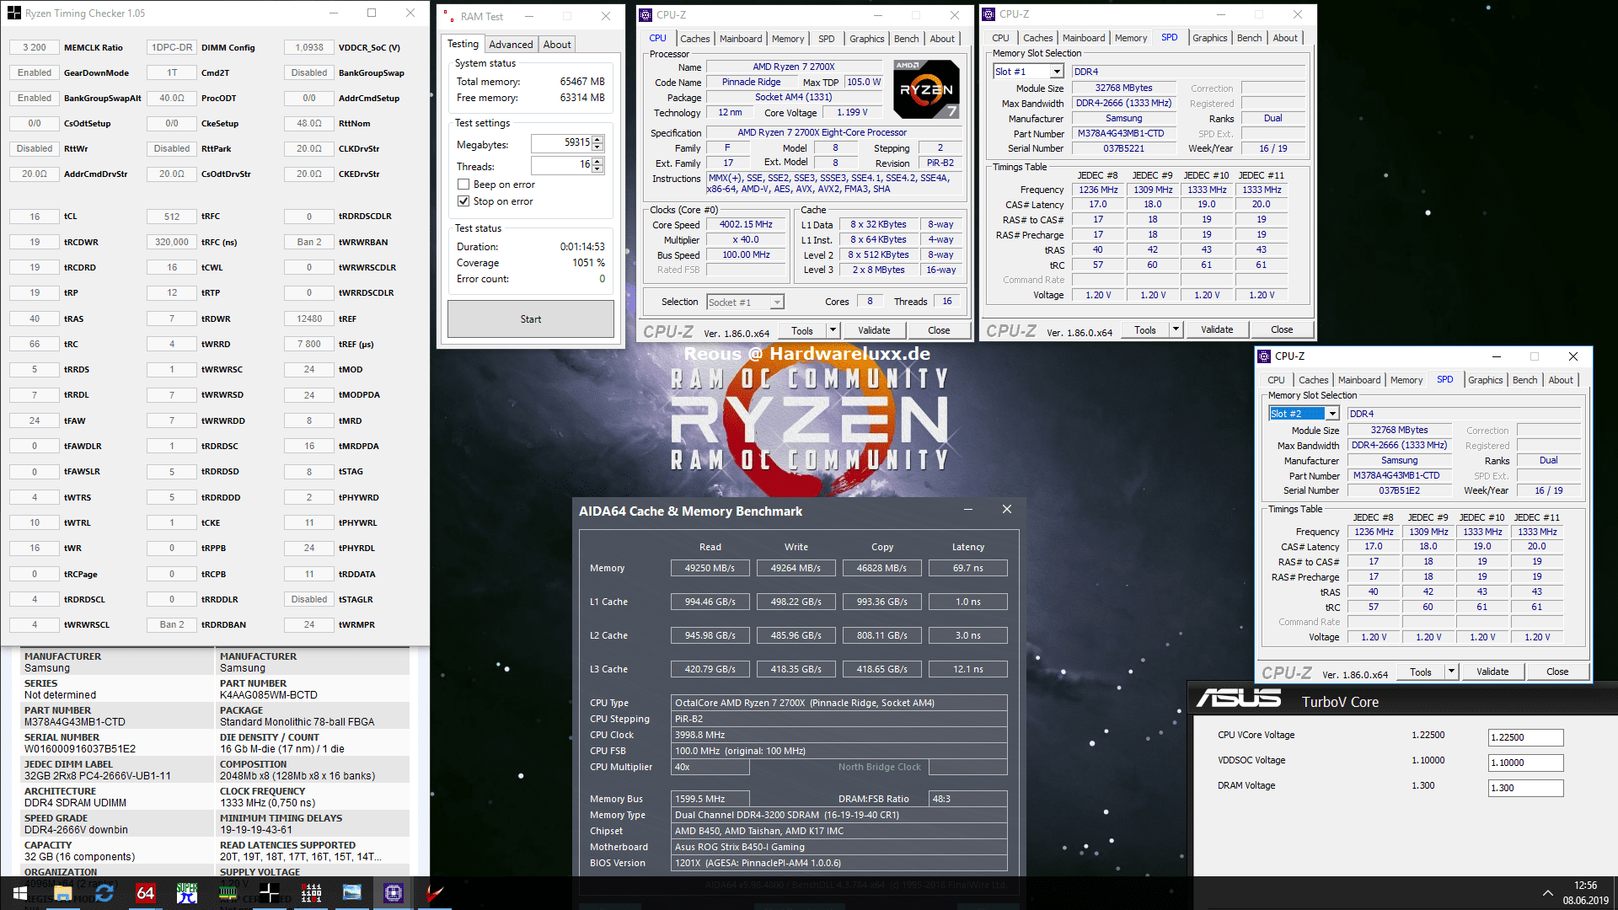Open the SPD tab in CPU-Z processor window

[x=827, y=39]
